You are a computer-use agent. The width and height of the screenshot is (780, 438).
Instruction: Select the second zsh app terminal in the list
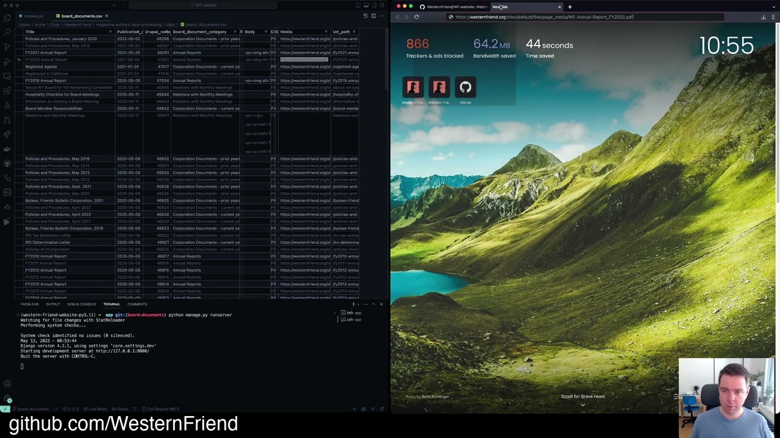pos(350,319)
